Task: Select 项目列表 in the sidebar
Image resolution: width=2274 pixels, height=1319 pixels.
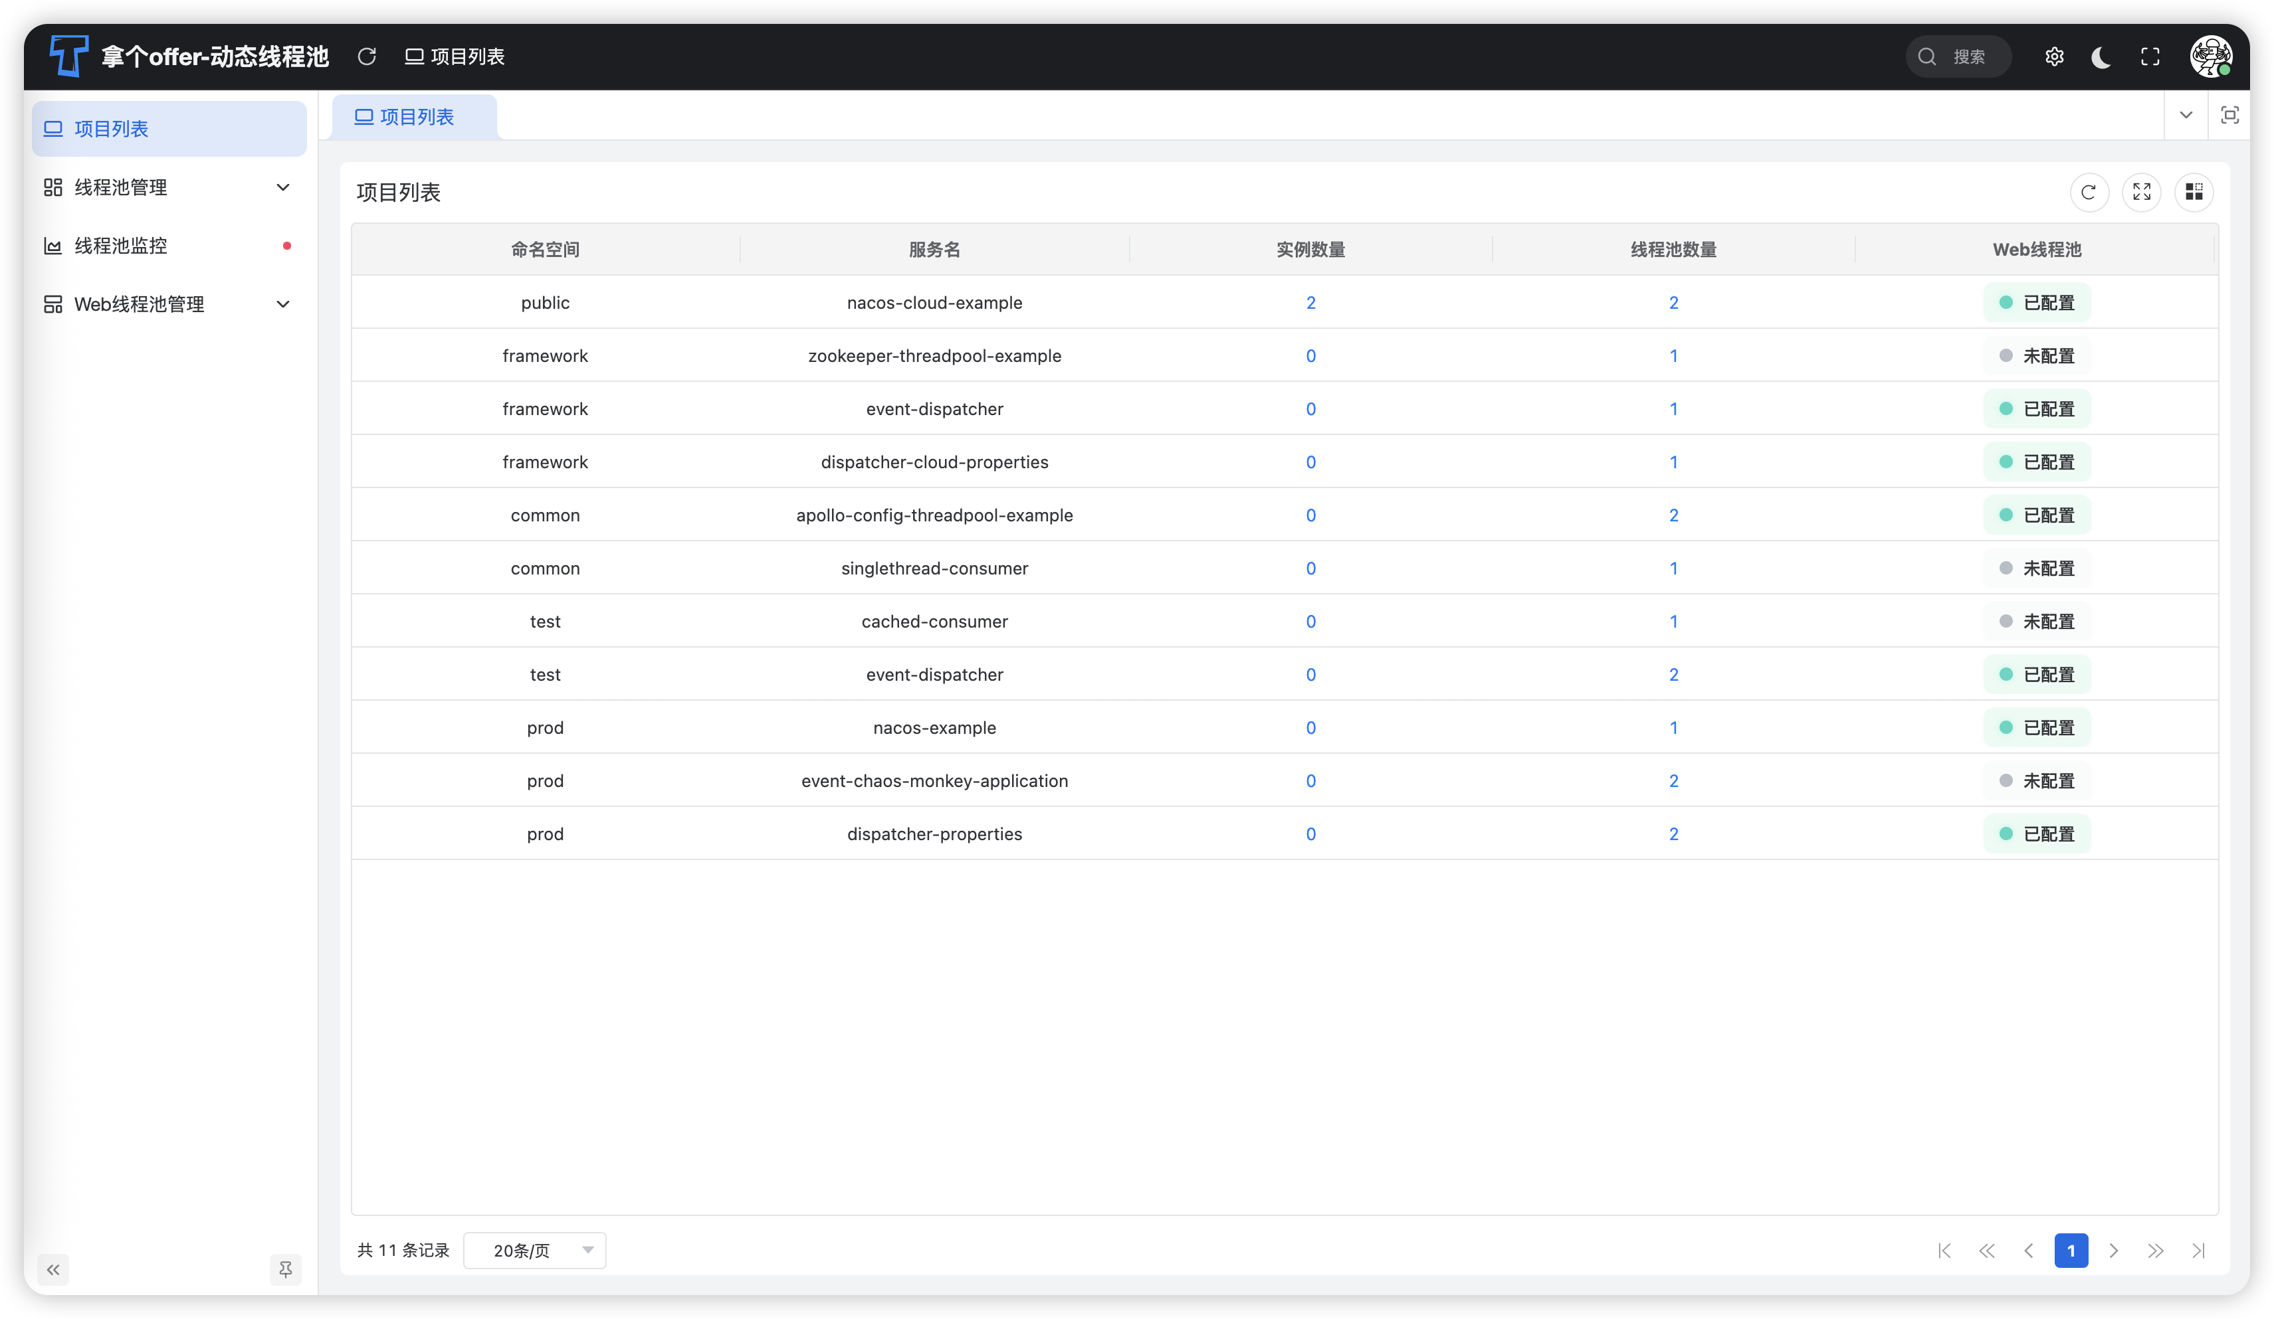Action: point(169,129)
